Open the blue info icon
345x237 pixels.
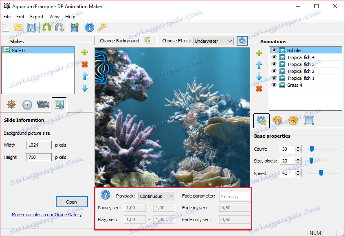tap(90, 28)
